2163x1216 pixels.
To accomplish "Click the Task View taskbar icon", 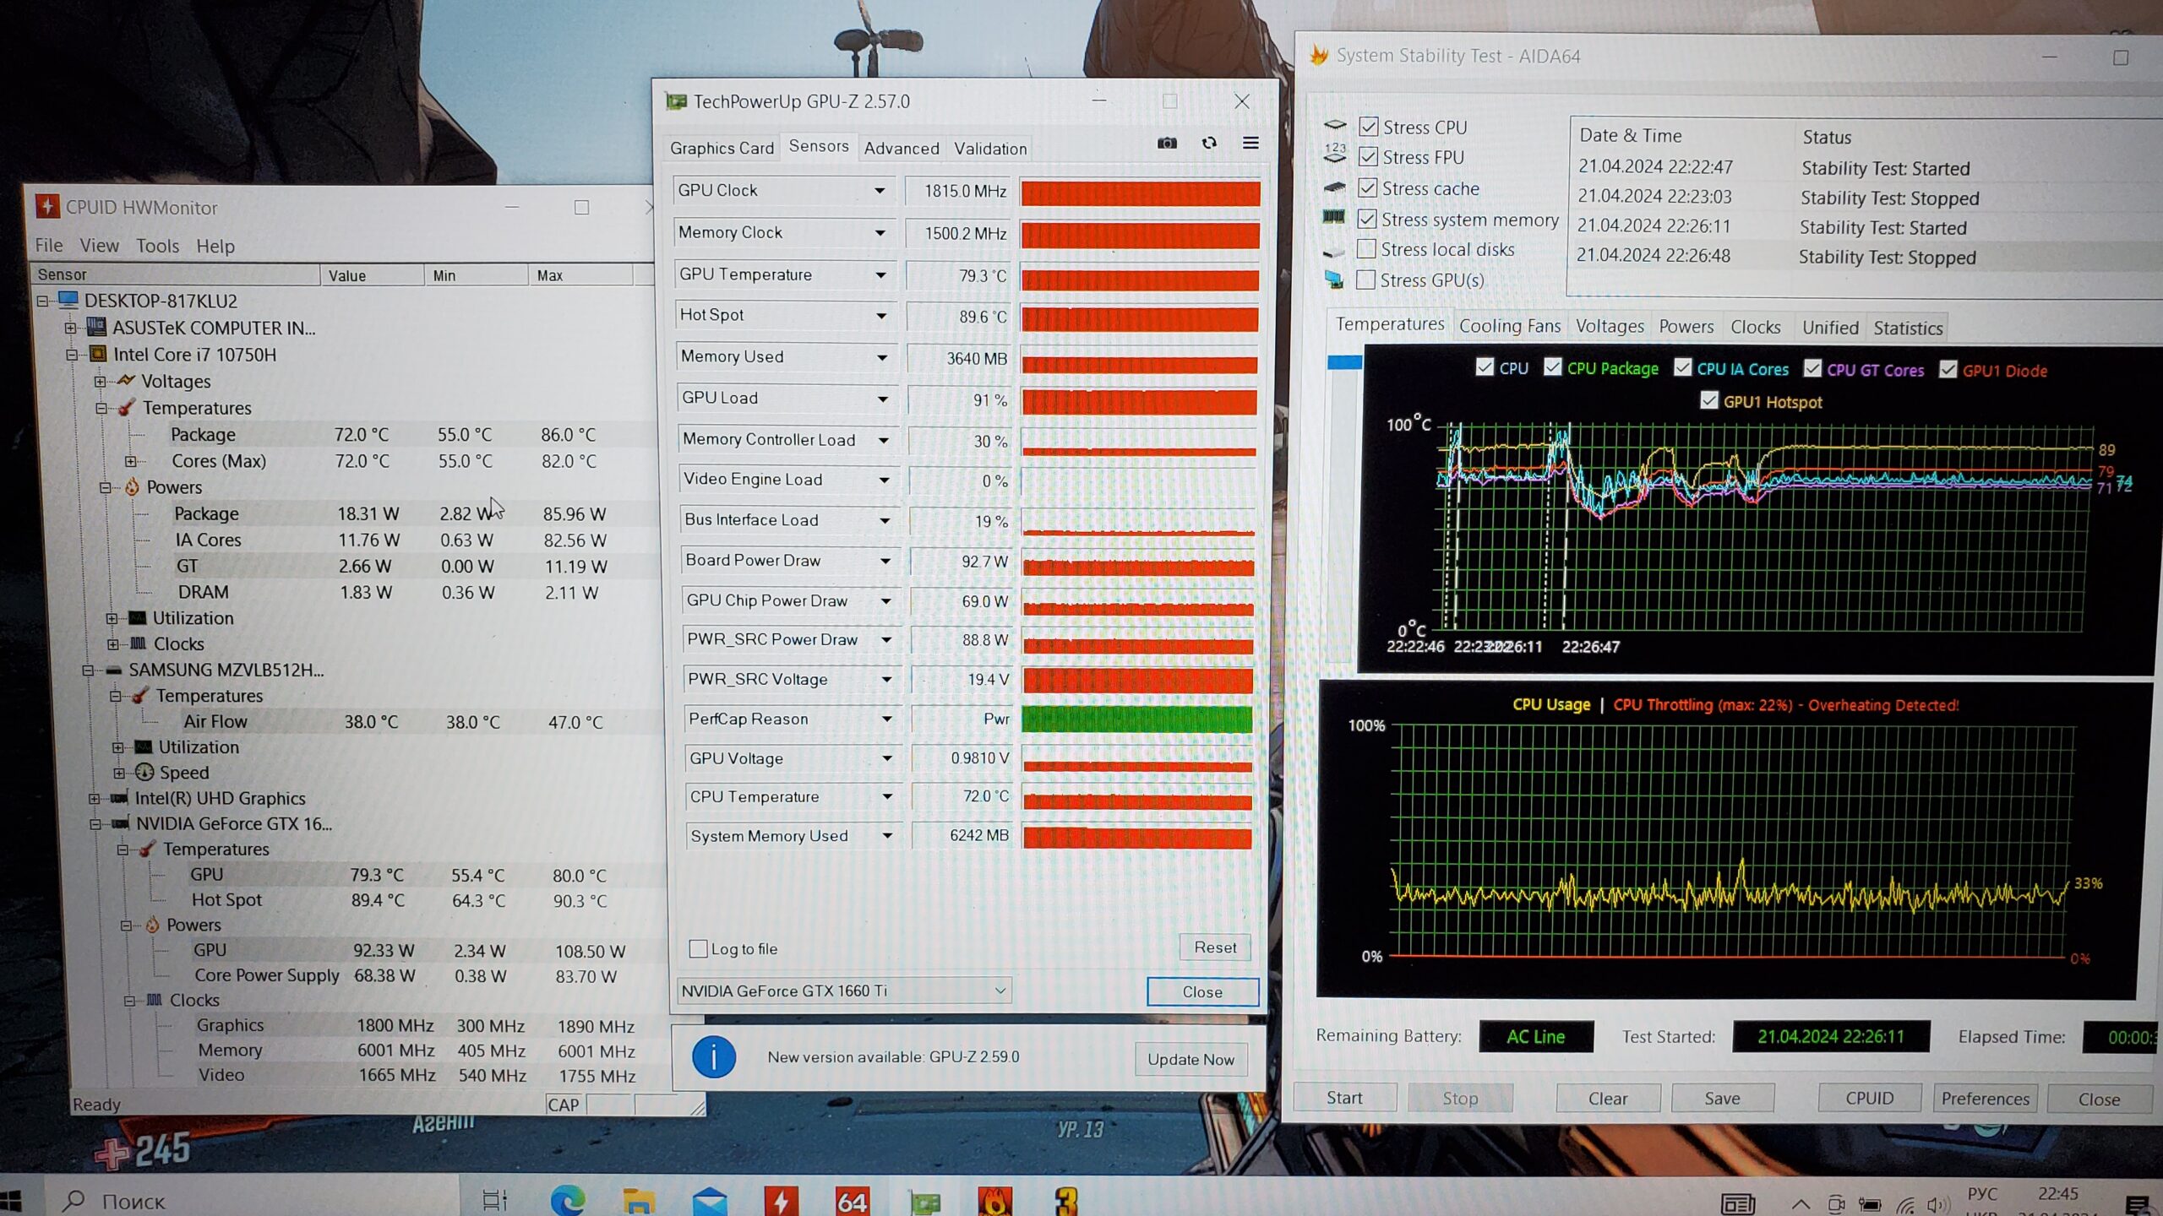I will (494, 1200).
